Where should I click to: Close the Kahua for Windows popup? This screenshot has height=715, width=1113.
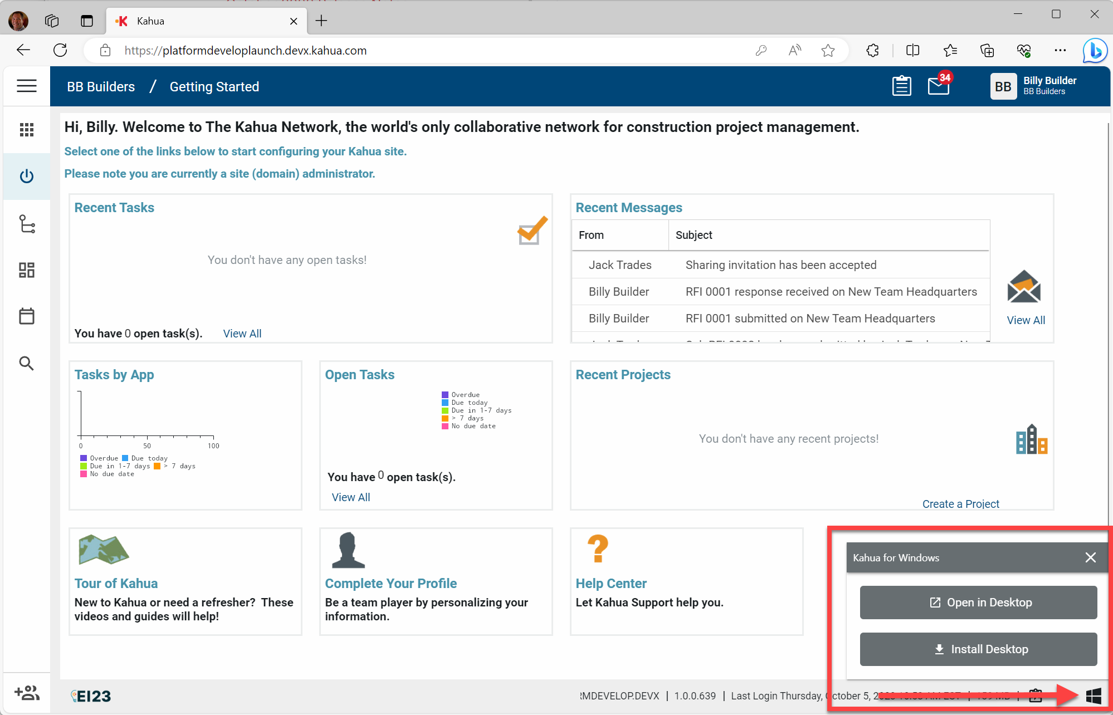[1090, 557]
